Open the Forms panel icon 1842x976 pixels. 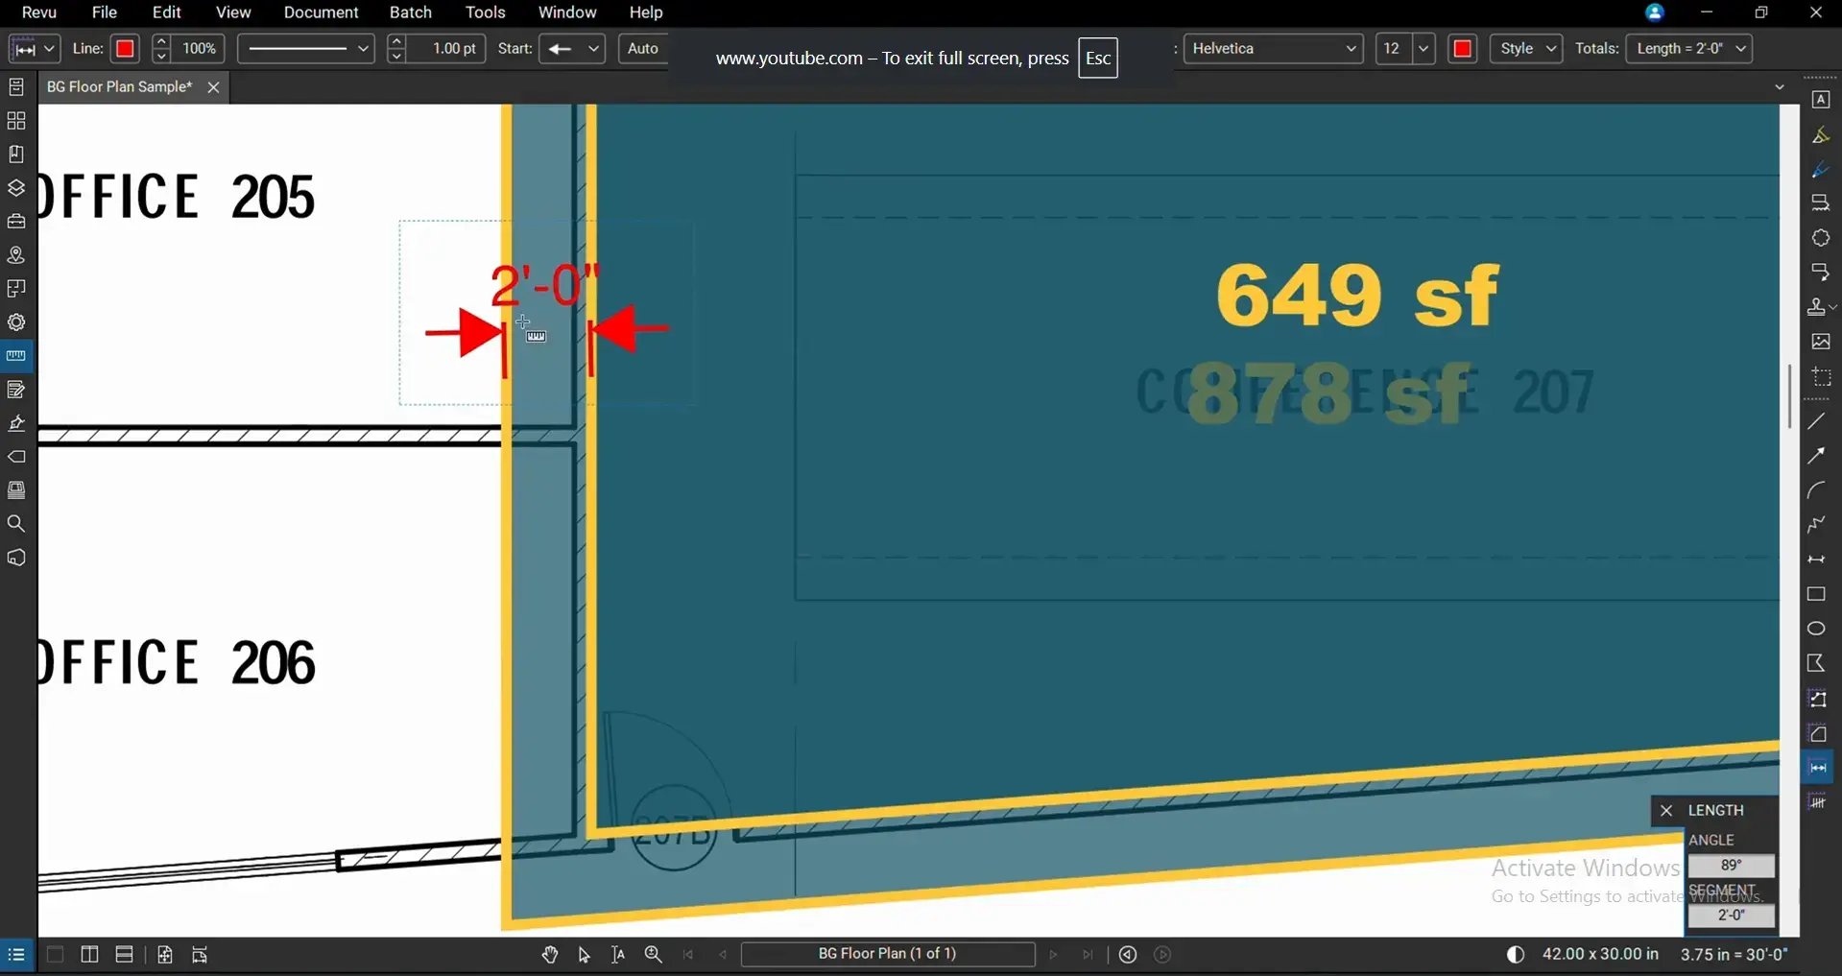[16, 390]
